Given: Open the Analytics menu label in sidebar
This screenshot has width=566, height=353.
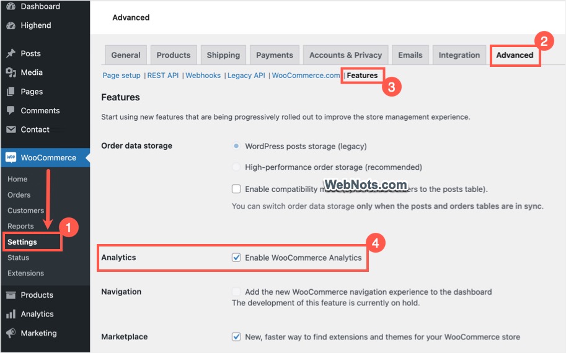Looking at the screenshot, I should 37,314.
